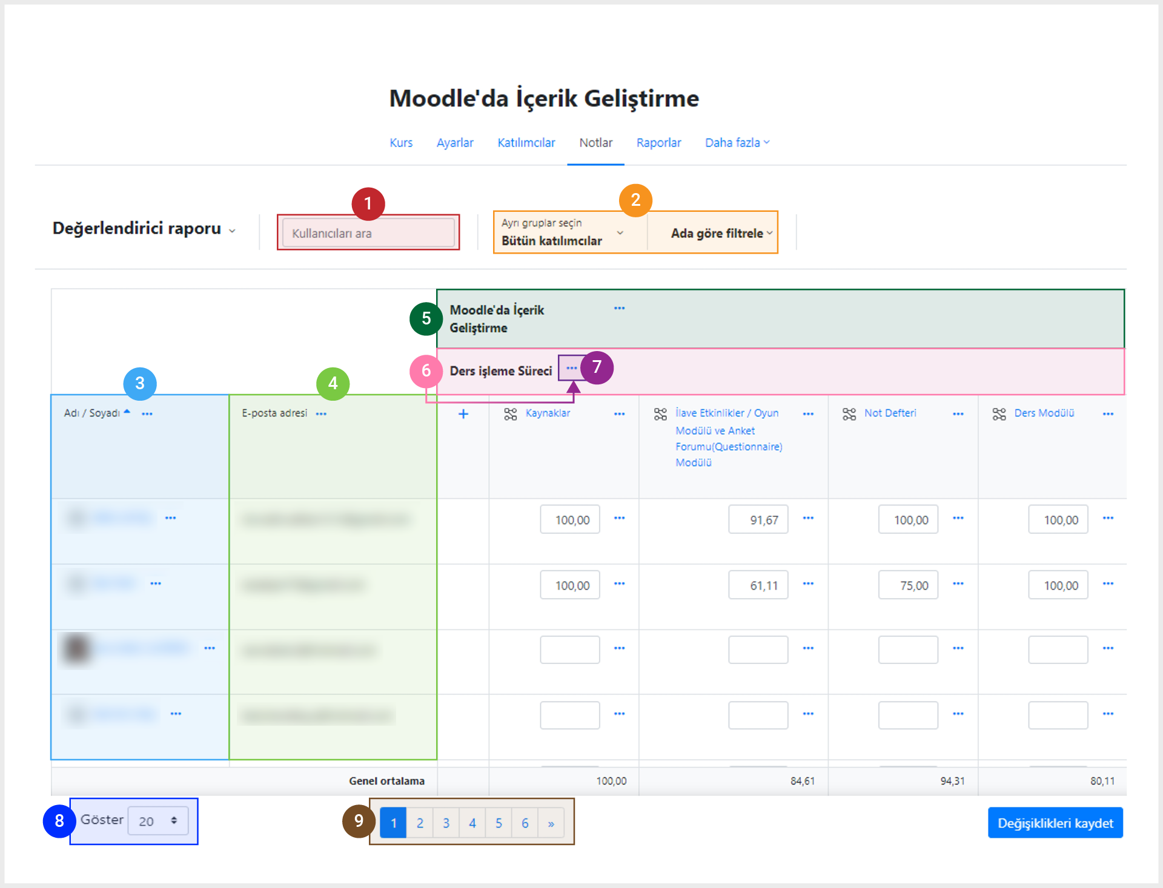Open İlave Etkinlikler column actions menu
This screenshot has width=1163, height=888.
(x=808, y=414)
